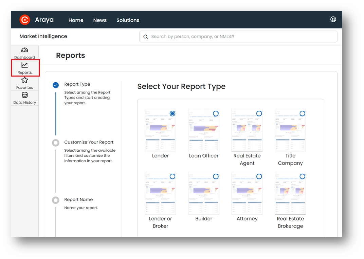Click the Lender caption text
Screen dimensions: 364x259
[x=160, y=156]
